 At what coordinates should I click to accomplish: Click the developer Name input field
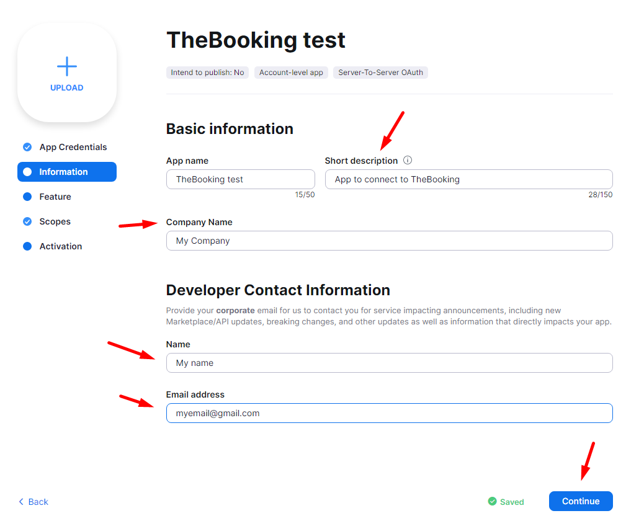[389, 363]
